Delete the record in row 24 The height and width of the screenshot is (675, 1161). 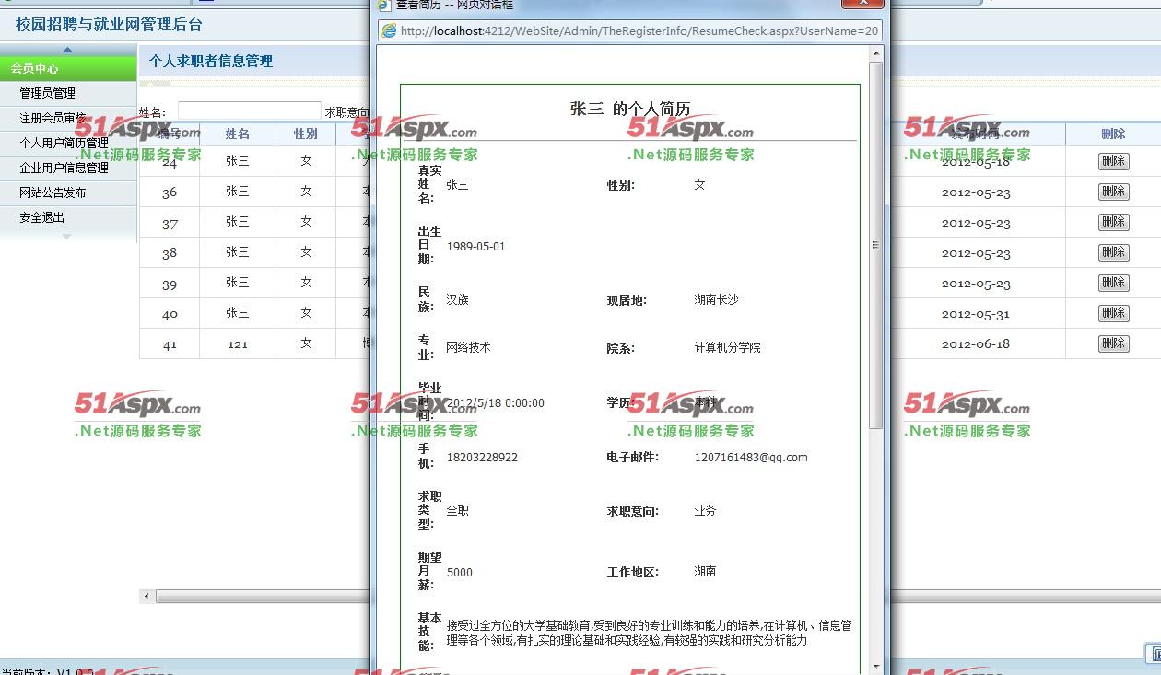[x=1113, y=161]
